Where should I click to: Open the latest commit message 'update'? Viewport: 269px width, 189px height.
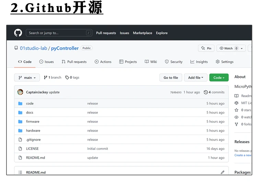click(x=54, y=92)
